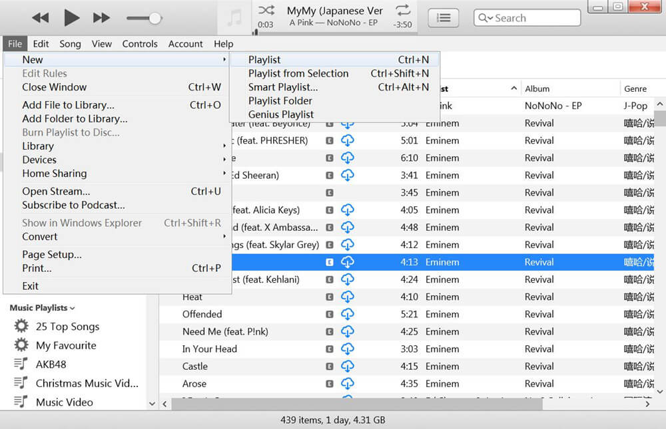Choose Add Folder to Library...
Image resolution: width=666 pixels, height=429 pixels.
(117, 118)
